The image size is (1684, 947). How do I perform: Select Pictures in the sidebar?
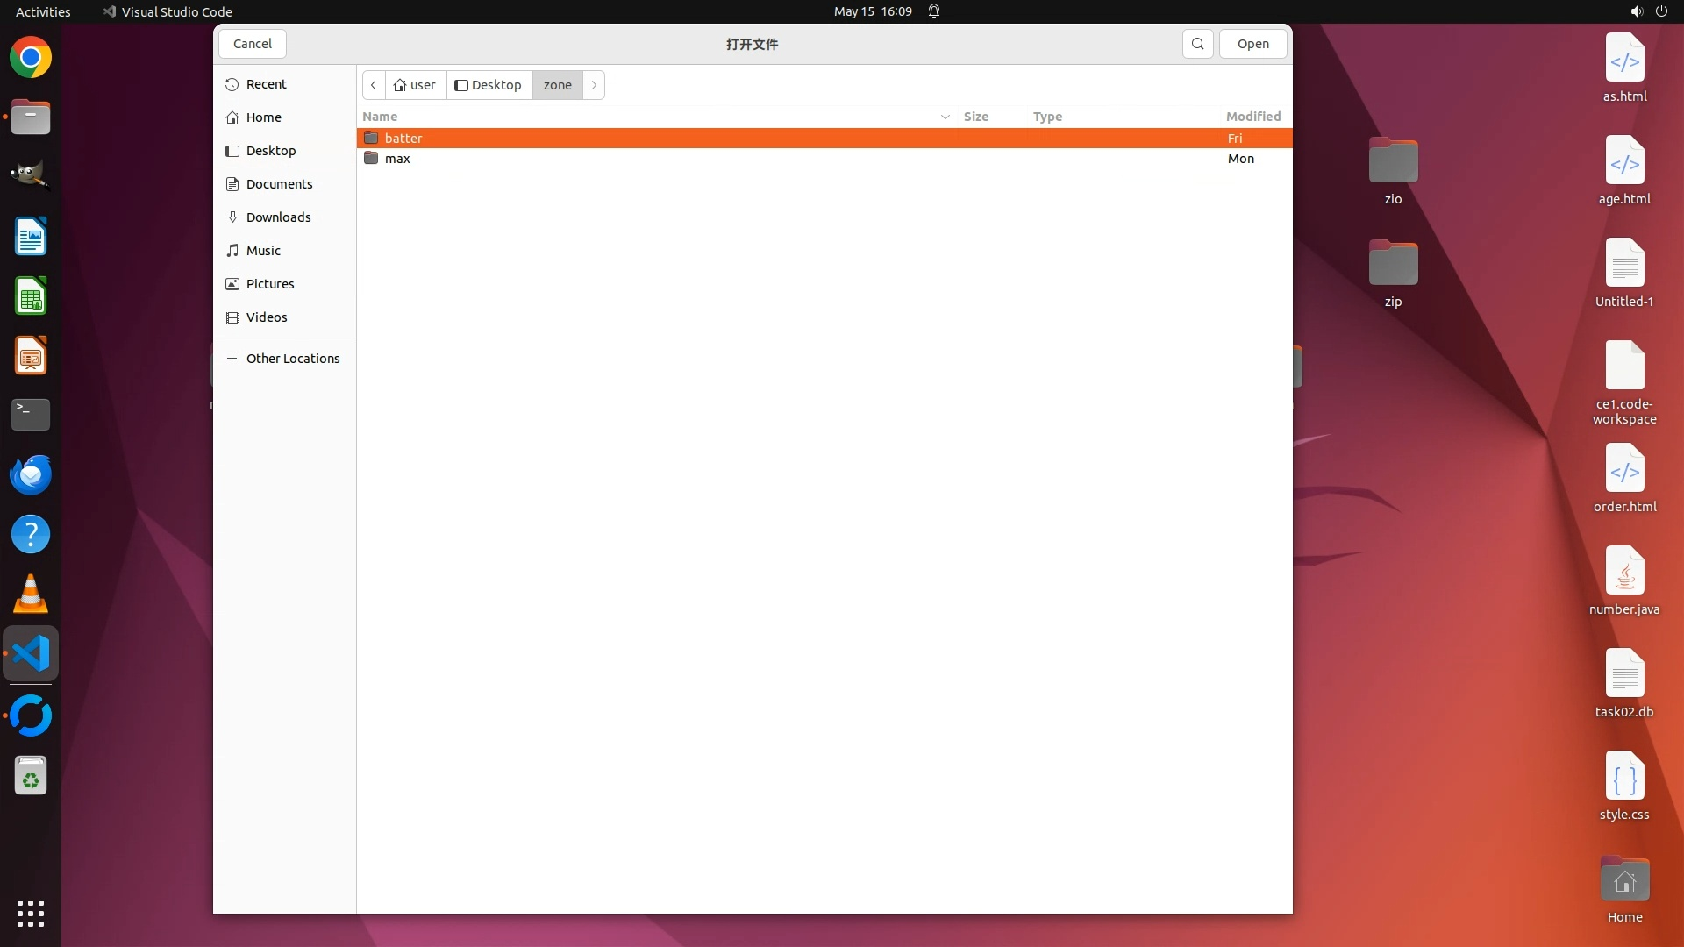(269, 284)
